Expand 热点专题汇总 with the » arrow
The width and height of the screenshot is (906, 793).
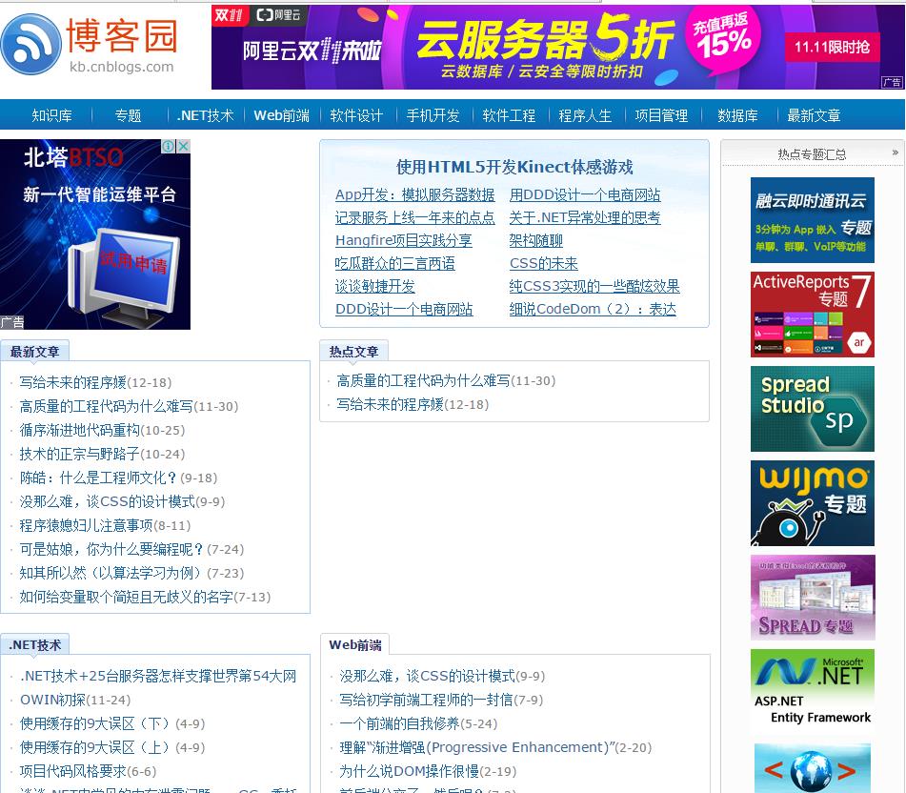tap(895, 152)
